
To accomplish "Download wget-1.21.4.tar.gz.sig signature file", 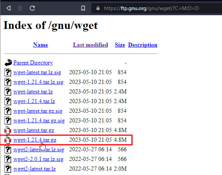I will click(x=39, y=120).
